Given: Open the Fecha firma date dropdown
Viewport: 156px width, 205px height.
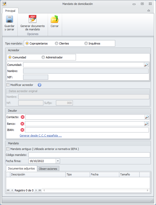Looking at the screenshot, I should (58, 161).
